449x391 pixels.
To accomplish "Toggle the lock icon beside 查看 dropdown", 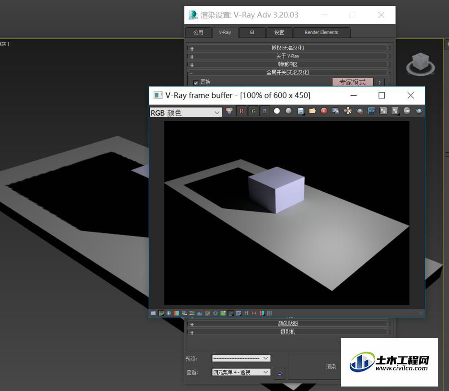I will (x=280, y=373).
